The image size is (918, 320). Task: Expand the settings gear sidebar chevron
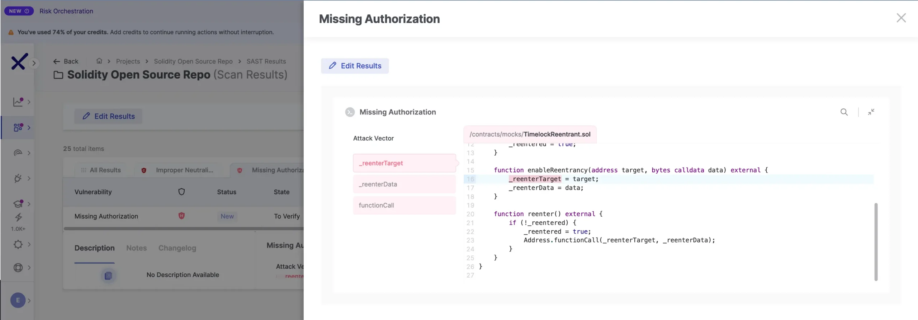tap(29, 245)
